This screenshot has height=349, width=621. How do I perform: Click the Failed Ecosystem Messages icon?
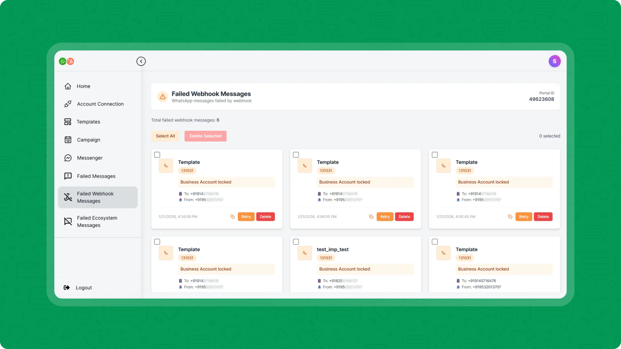click(68, 221)
